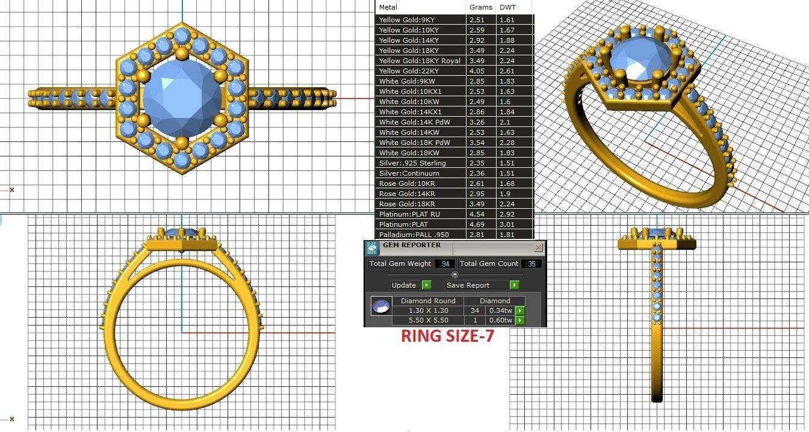Collapse the Gem Reporter summary with the up arrow
Screen dimensions: 809x432
tap(455, 274)
